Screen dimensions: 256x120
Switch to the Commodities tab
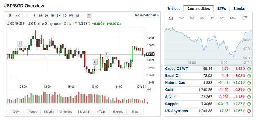pyautogui.click(x=198, y=9)
